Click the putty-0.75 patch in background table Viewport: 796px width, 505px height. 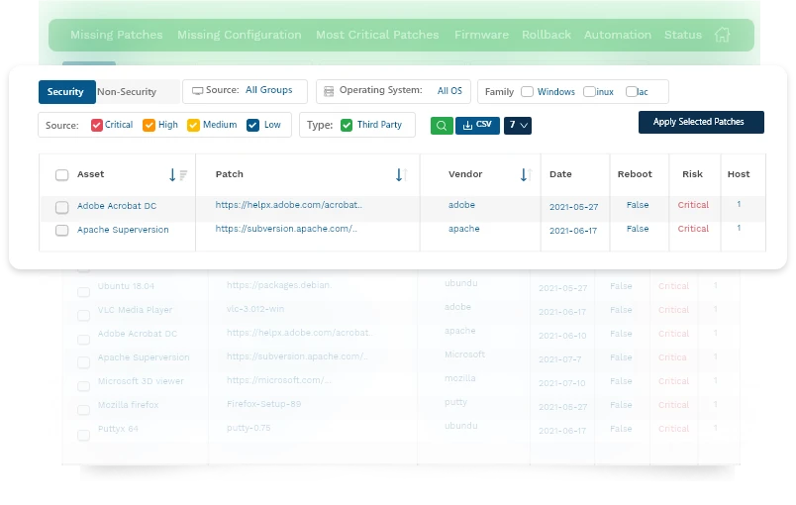click(249, 428)
